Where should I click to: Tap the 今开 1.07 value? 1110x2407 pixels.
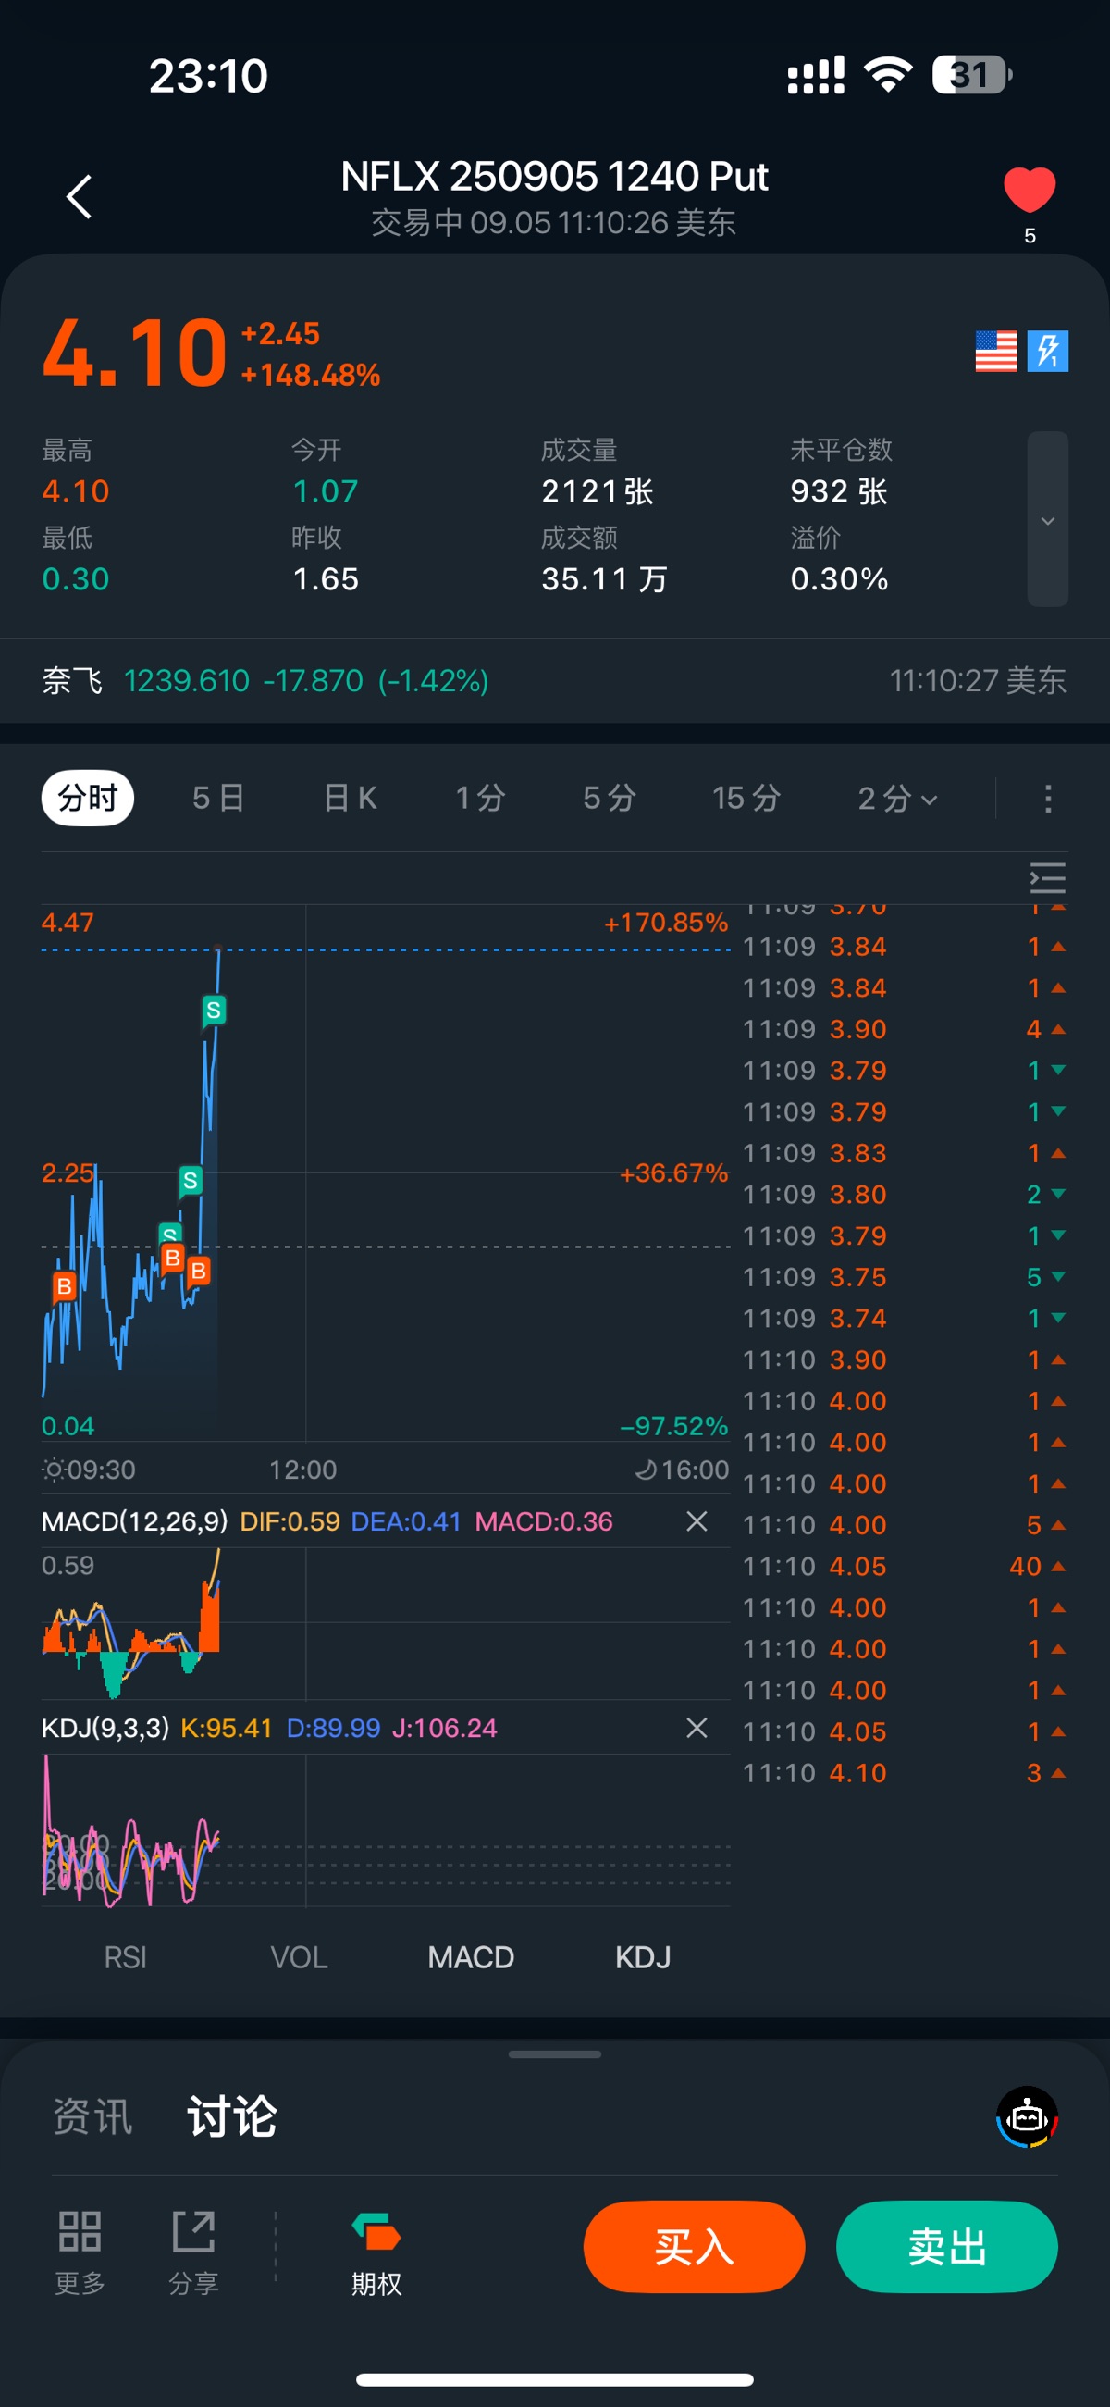(326, 490)
